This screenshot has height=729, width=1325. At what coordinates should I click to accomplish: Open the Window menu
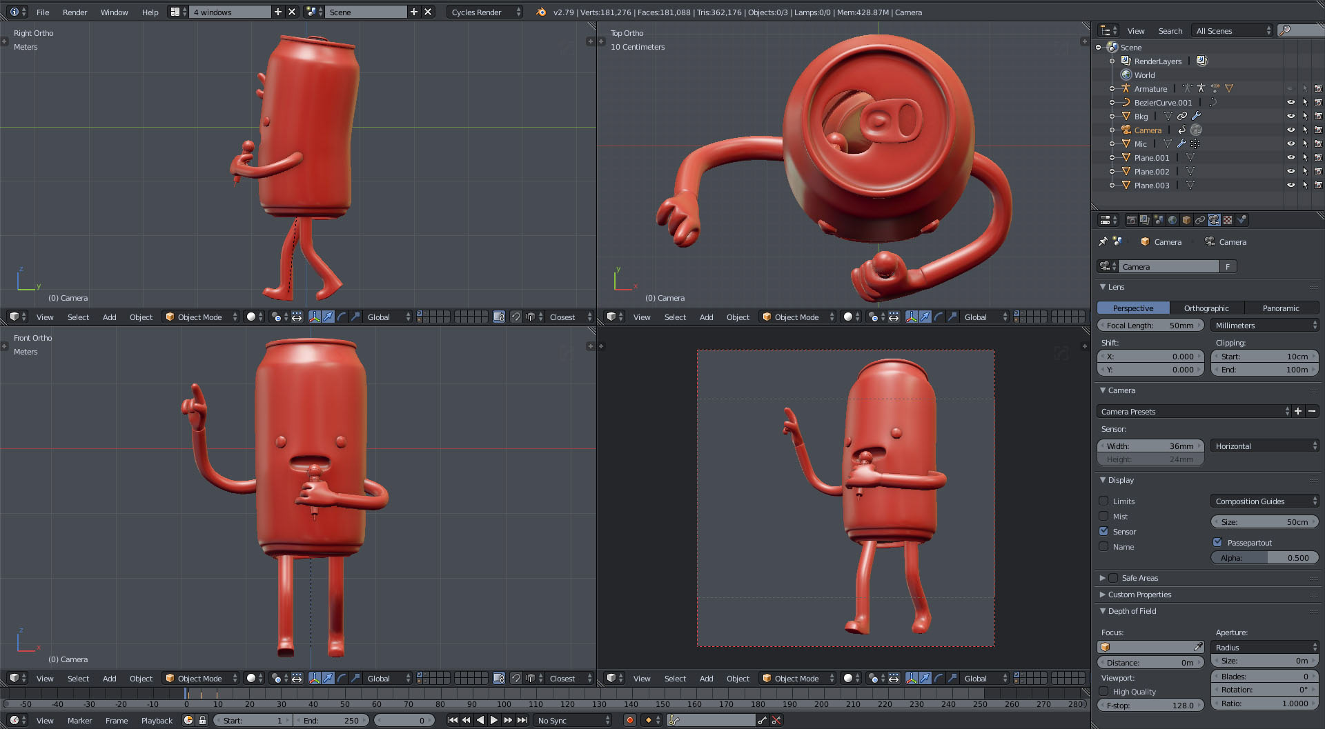(114, 12)
